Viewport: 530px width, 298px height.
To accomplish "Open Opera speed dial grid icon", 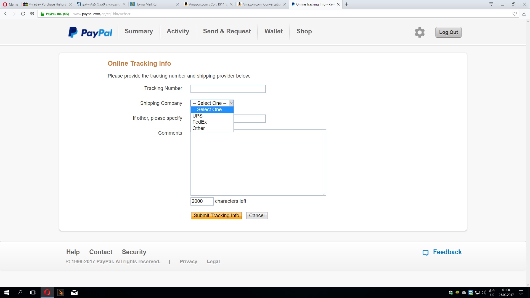I will click(x=32, y=14).
